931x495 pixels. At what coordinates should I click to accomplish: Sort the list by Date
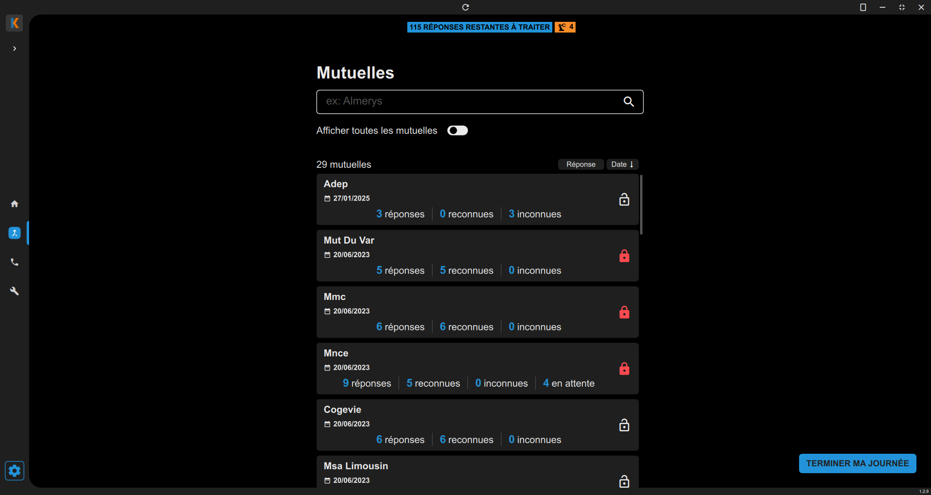(622, 165)
